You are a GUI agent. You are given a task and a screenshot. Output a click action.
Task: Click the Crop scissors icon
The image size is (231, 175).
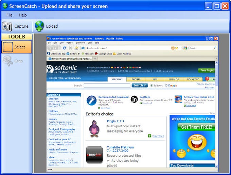tap(8, 61)
